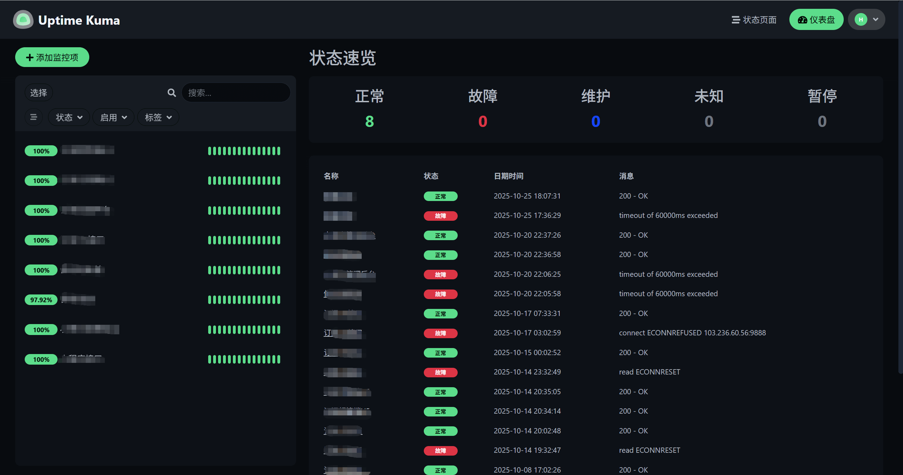
Task: Click the 正常 badge at 2025-10-25 18:07:31
Action: (440, 196)
